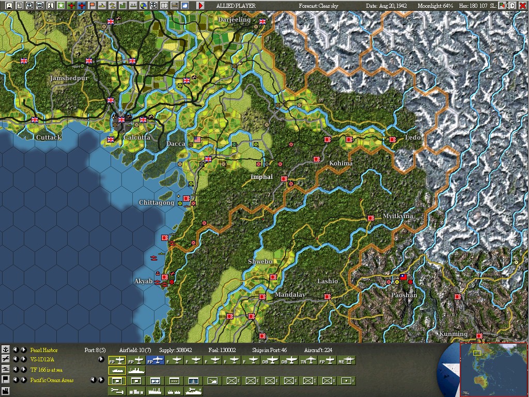This screenshot has width=529, height=397.
Task: Click the 'Aircraft: 224' text
Action: (318, 350)
